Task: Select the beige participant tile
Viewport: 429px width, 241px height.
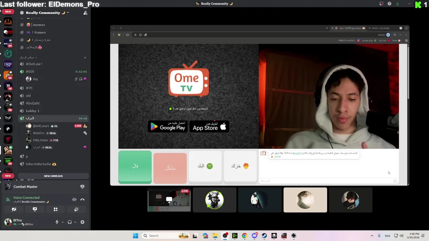Action: click(305, 200)
